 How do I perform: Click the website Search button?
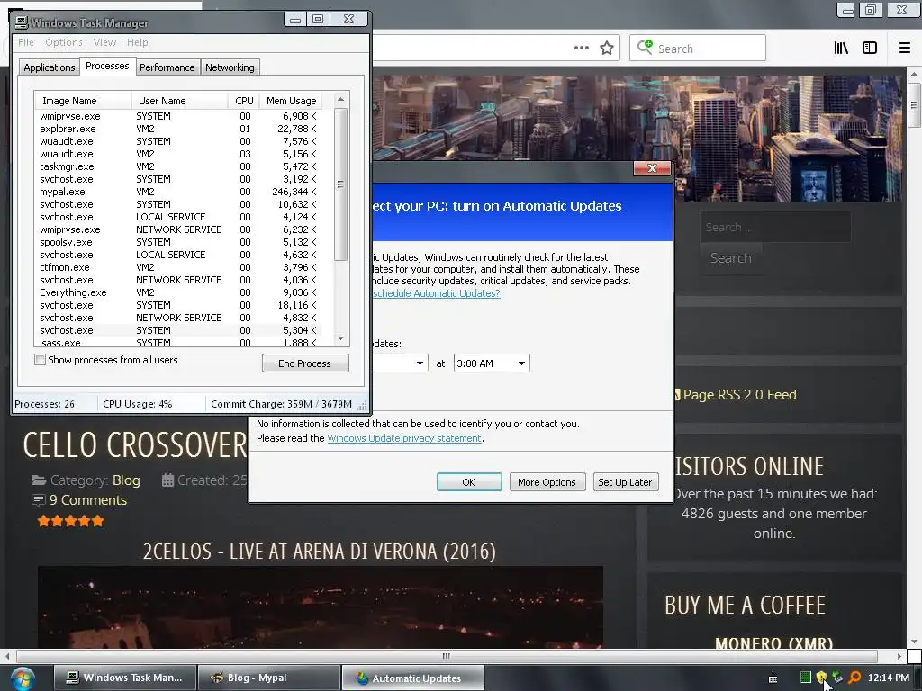click(731, 258)
